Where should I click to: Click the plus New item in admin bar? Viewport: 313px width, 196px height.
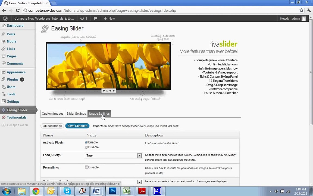[x=109, y=19]
